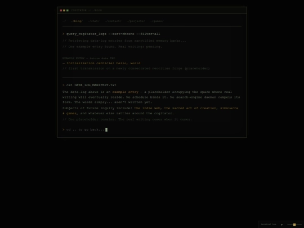Select the ~/blog/ nav item
This screenshot has height=228, width=304.
click(77, 21)
